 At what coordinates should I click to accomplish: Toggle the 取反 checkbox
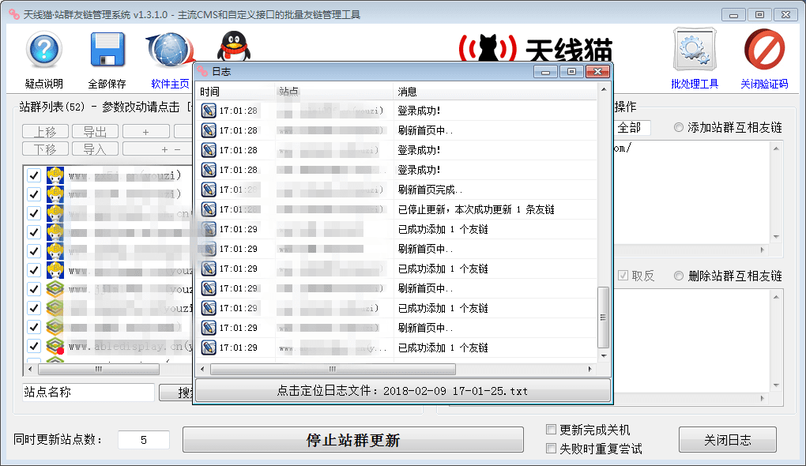click(x=623, y=276)
